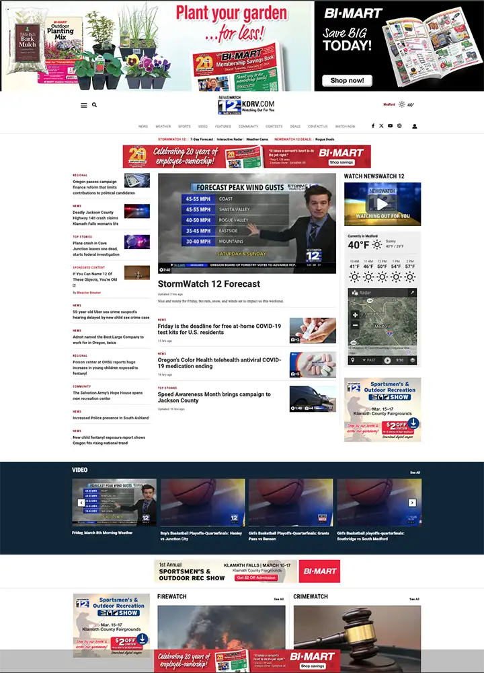Viewport: 484px width, 673px height.
Task: Open the Contests menu item
Action: pyautogui.click(x=274, y=127)
